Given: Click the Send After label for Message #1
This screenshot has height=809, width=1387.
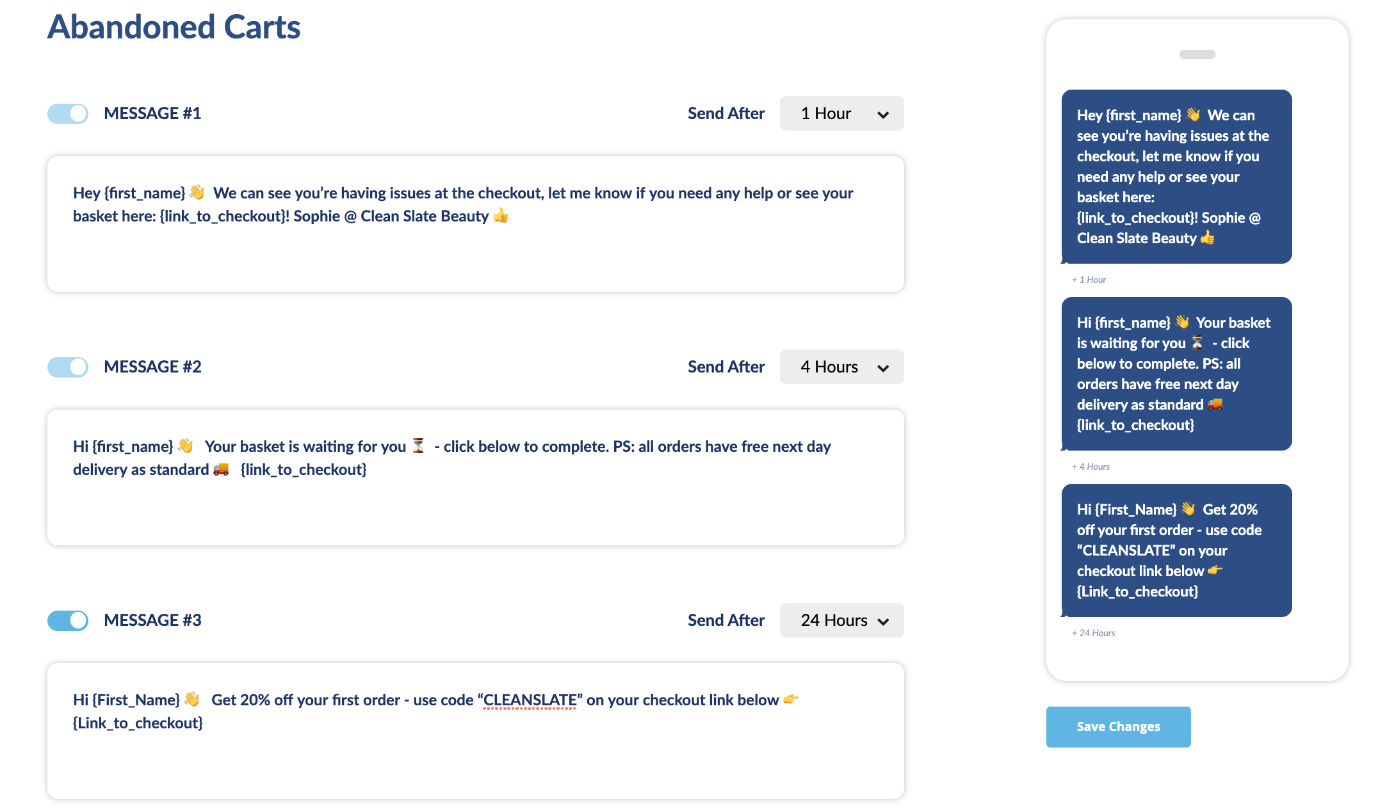Looking at the screenshot, I should 726,113.
